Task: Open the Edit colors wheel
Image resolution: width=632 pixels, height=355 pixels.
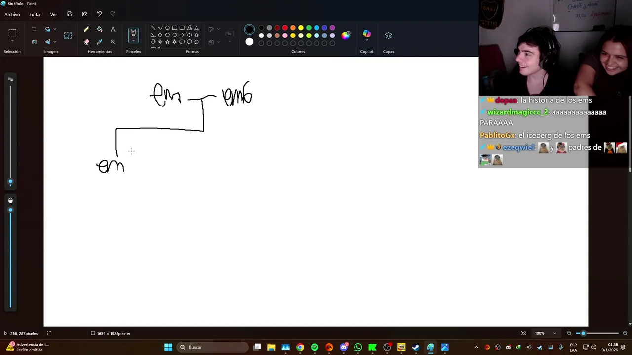Action: [346, 35]
